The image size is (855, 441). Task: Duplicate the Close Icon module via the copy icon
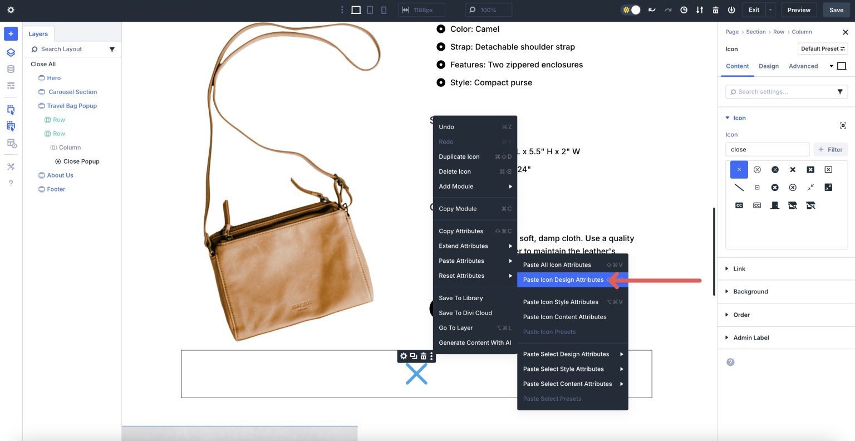[x=413, y=356]
